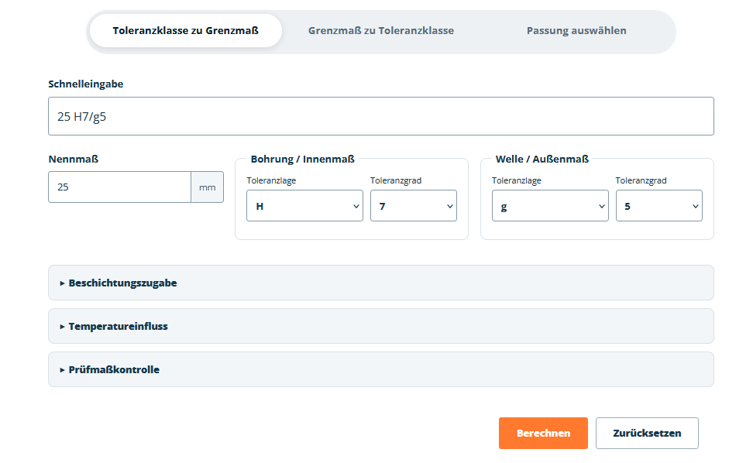Click the triangle icon beside Temperatureinfluss
The image size is (753, 463).
(62, 327)
